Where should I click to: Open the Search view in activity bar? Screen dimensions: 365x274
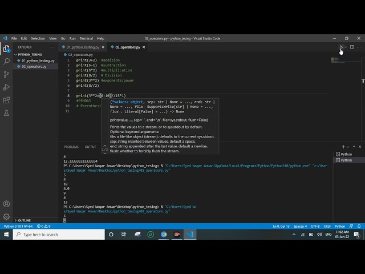click(x=6, y=62)
